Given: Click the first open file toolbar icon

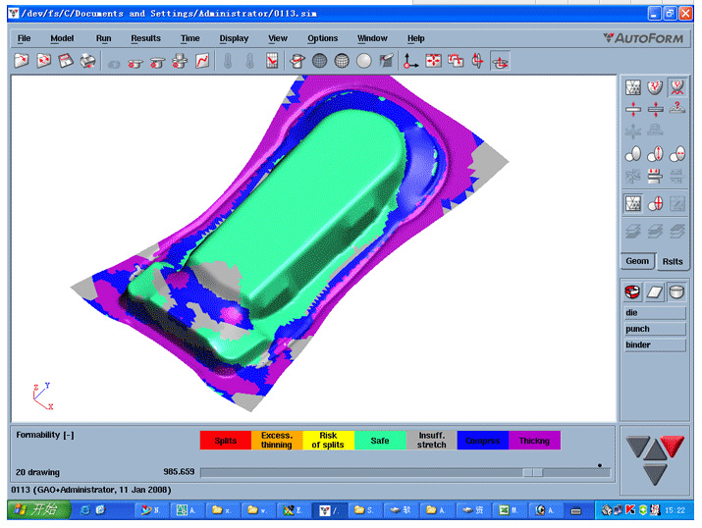Looking at the screenshot, I should [x=22, y=61].
